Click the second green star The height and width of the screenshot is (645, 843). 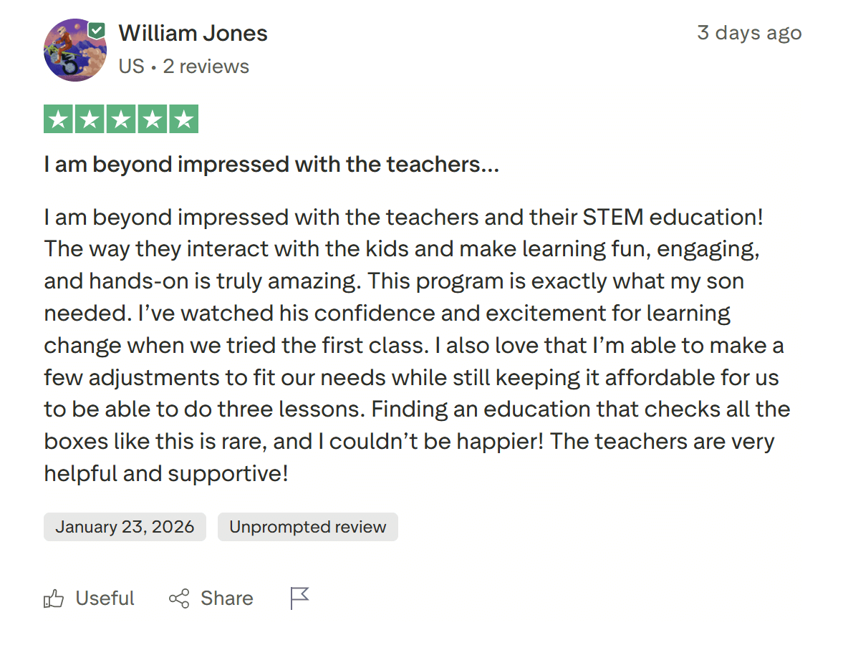point(90,118)
